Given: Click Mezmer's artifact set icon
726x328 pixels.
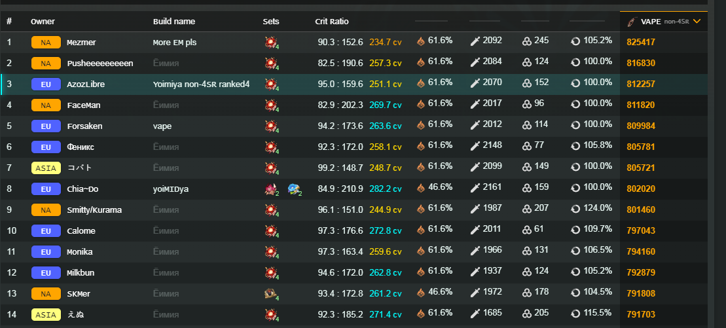Looking at the screenshot, I should (270, 43).
